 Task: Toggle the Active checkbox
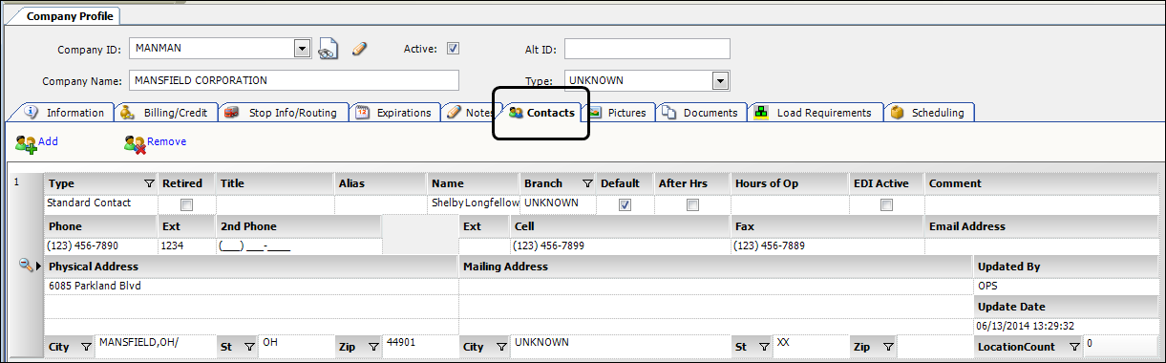[454, 49]
